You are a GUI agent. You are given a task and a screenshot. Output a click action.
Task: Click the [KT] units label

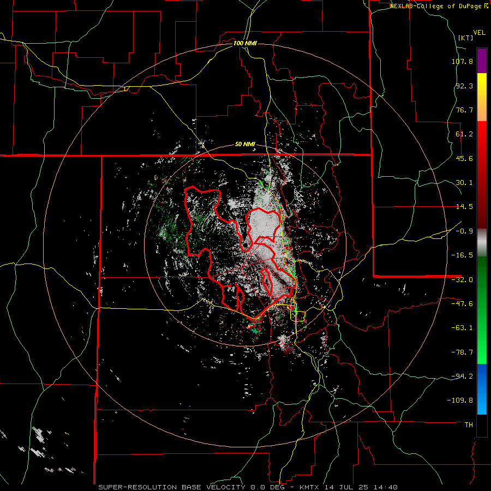point(466,38)
